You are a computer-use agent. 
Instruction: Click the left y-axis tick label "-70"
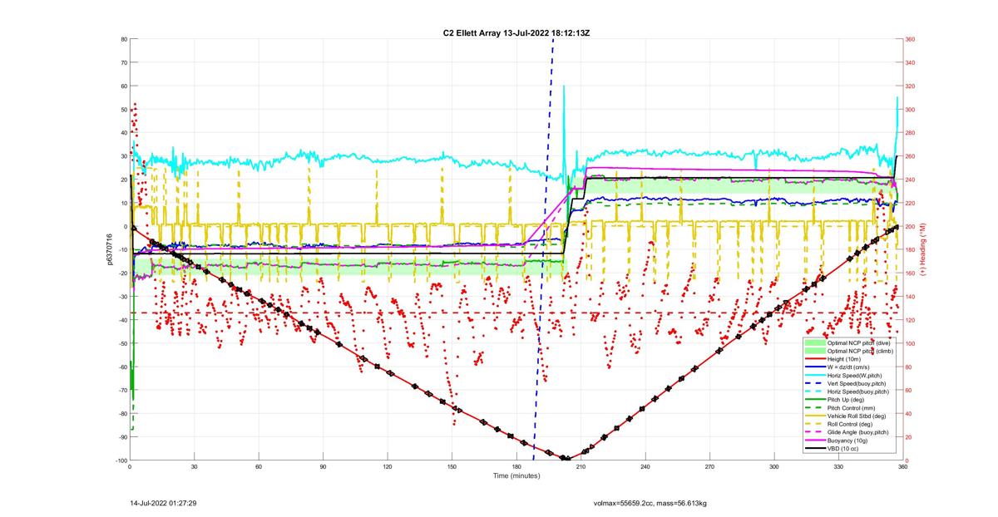[x=121, y=390]
